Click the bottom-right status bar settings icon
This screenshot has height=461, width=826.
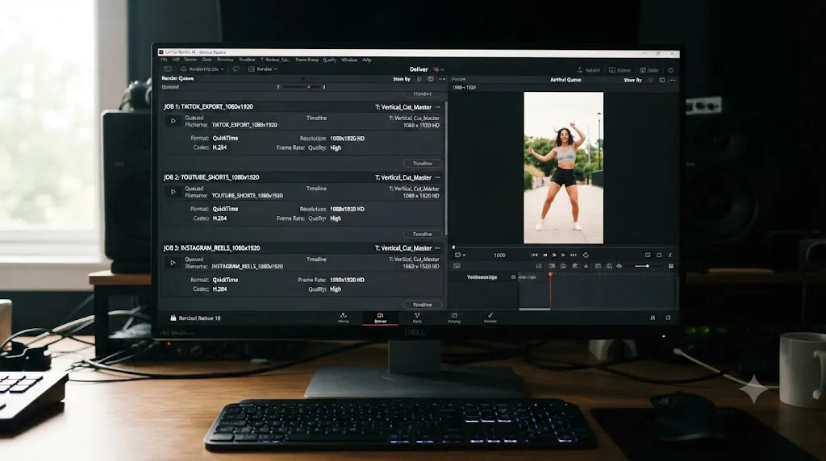click(668, 318)
